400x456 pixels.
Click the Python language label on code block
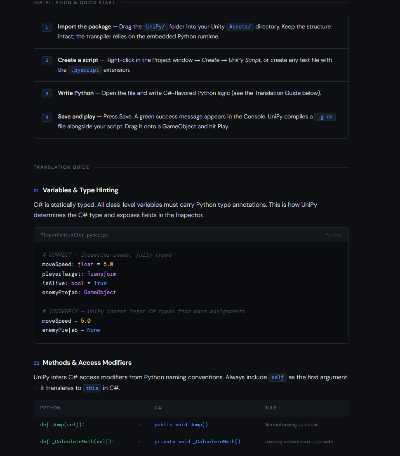[x=333, y=235]
